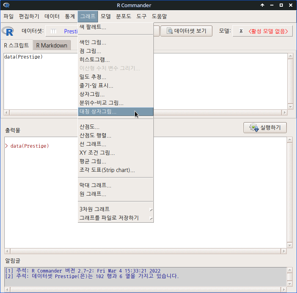
Task: Click output text '> data(Prestige)'
Action: (x=27, y=146)
